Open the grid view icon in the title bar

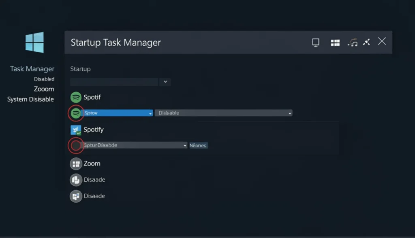coord(335,42)
